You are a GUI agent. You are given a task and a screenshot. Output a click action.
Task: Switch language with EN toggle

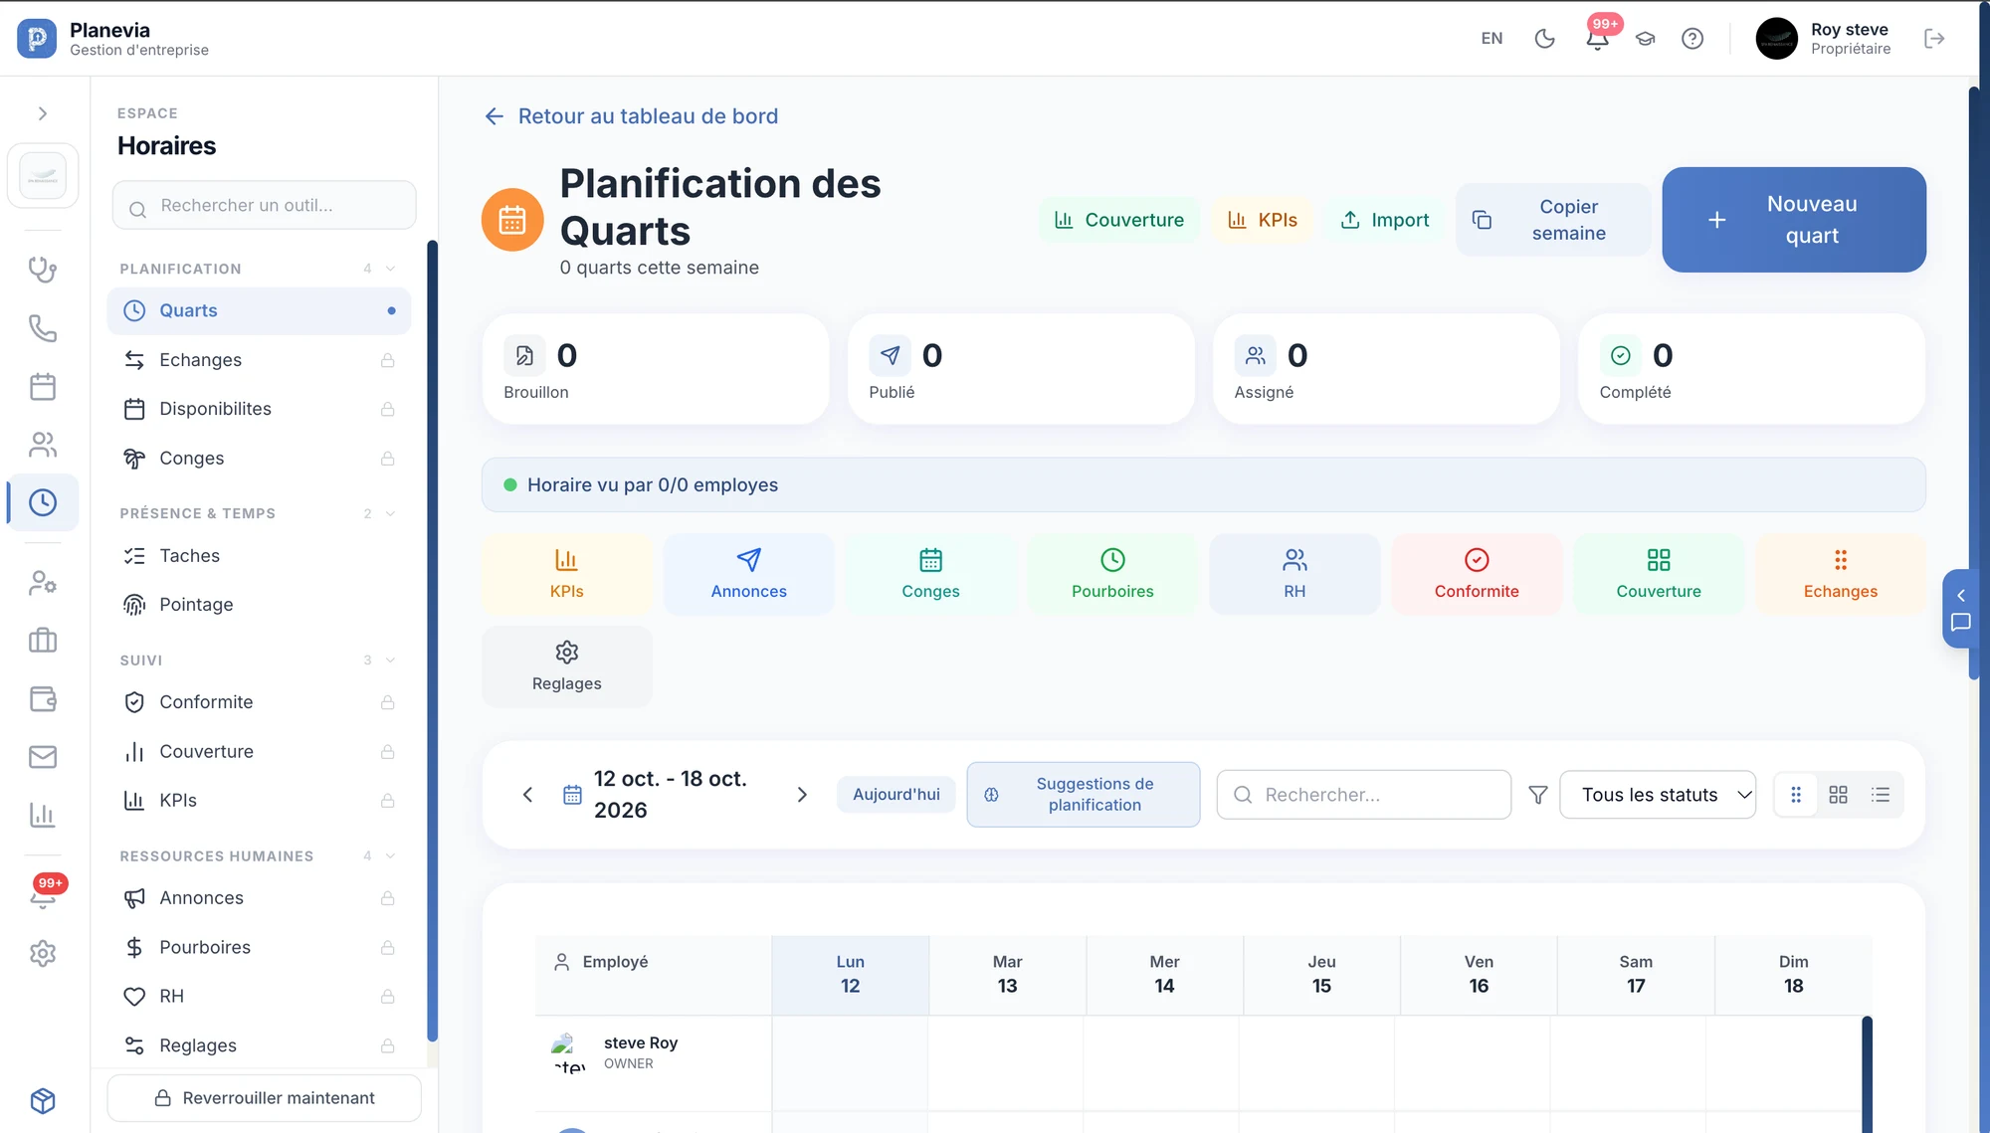point(1492,39)
